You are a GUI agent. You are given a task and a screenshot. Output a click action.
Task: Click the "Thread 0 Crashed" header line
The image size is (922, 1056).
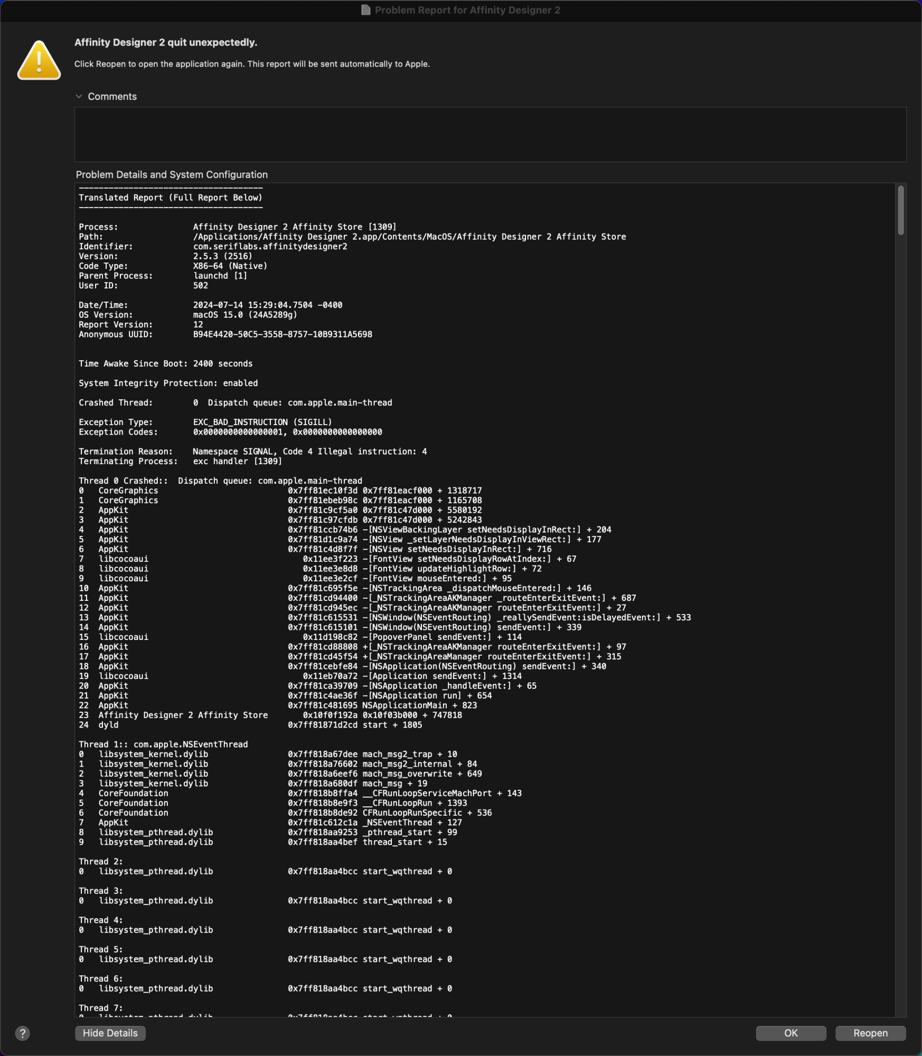pyautogui.click(x=220, y=481)
